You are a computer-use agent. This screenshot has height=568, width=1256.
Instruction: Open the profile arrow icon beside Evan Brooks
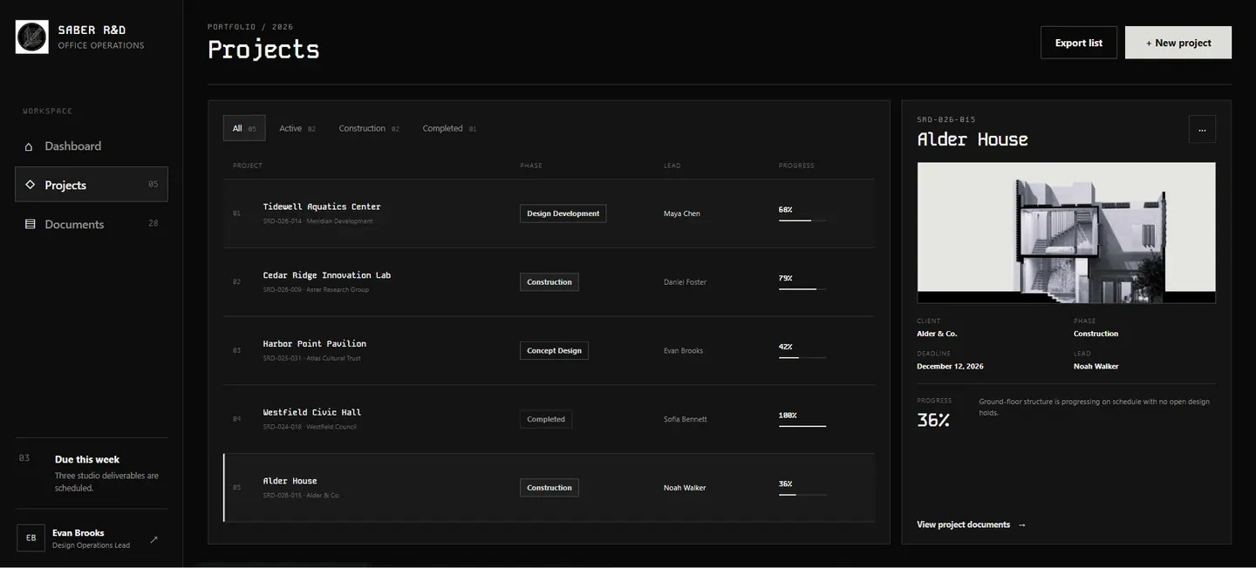154,540
